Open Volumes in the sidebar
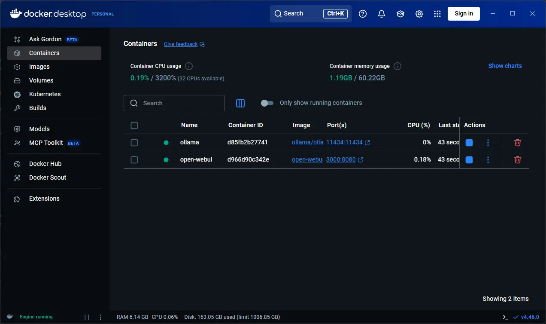Screen dimensions: 546x324 pyautogui.click(x=41, y=80)
